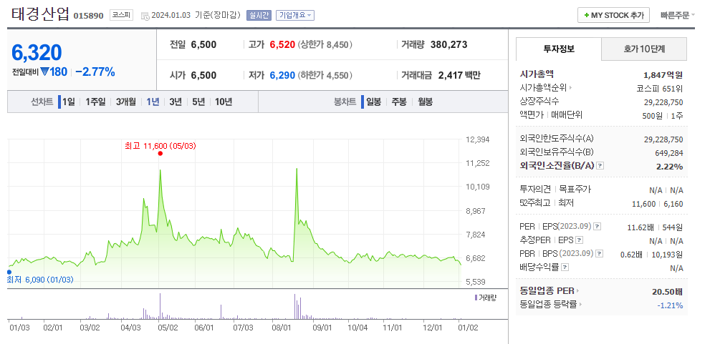
Task: Select the 3개월 line chart period
Action: point(126,102)
